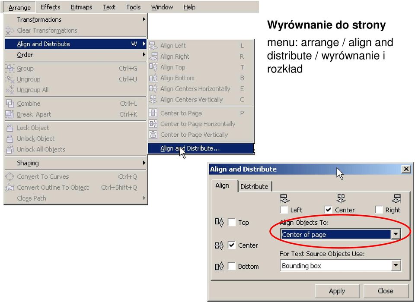The height and width of the screenshot is (302, 415).
Task: Click the Align Bottom icon in submenu
Action: point(153,78)
